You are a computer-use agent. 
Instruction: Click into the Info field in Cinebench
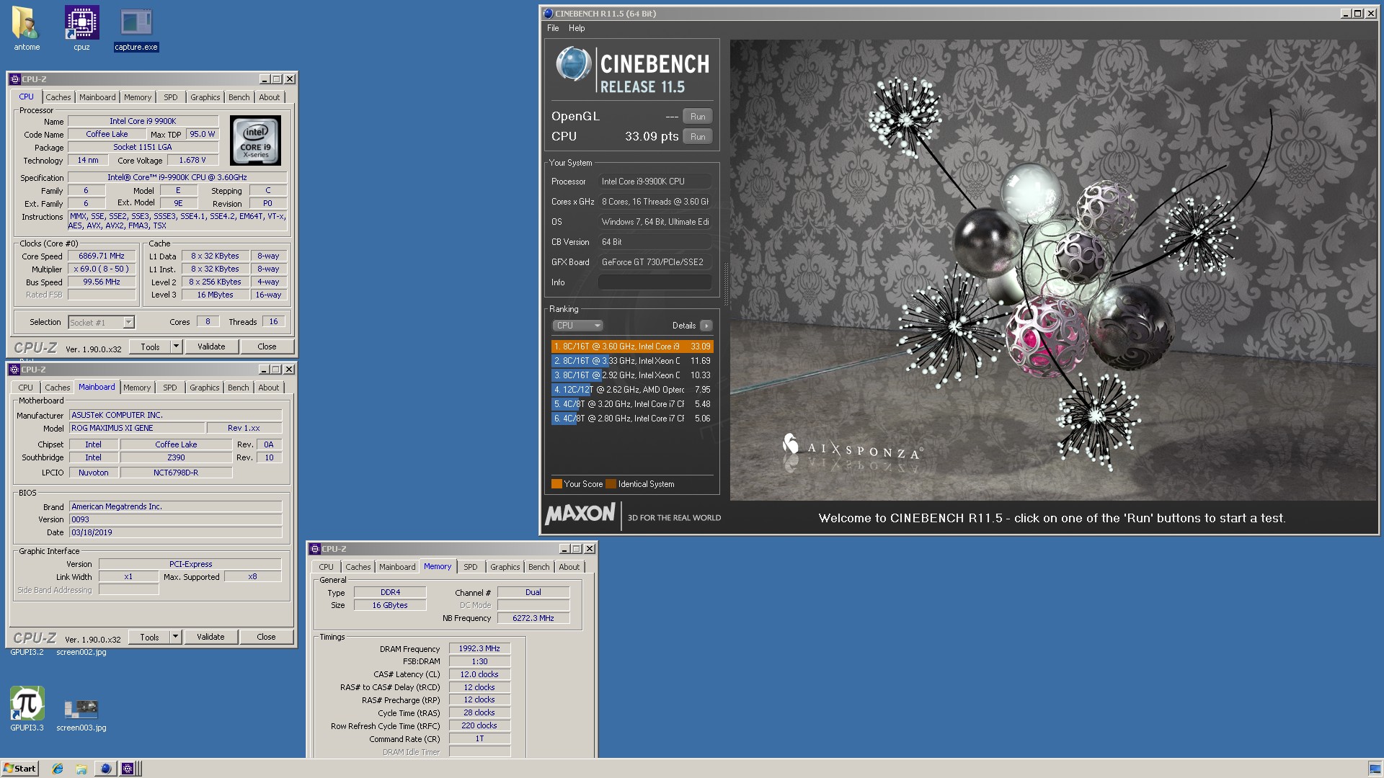pyautogui.click(x=655, y=282)
